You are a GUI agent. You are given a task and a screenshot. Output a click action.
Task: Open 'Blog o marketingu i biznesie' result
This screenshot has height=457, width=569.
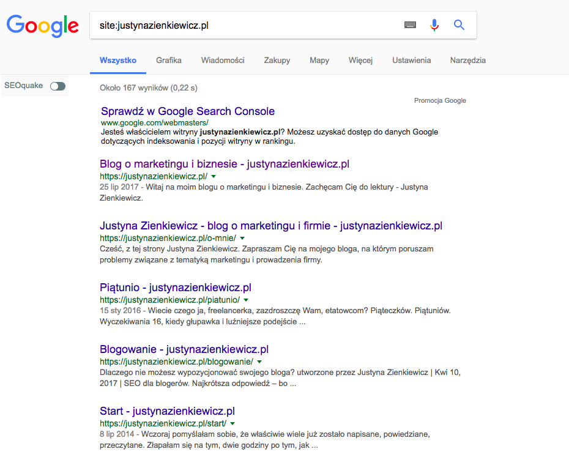(x=225, y=164)
